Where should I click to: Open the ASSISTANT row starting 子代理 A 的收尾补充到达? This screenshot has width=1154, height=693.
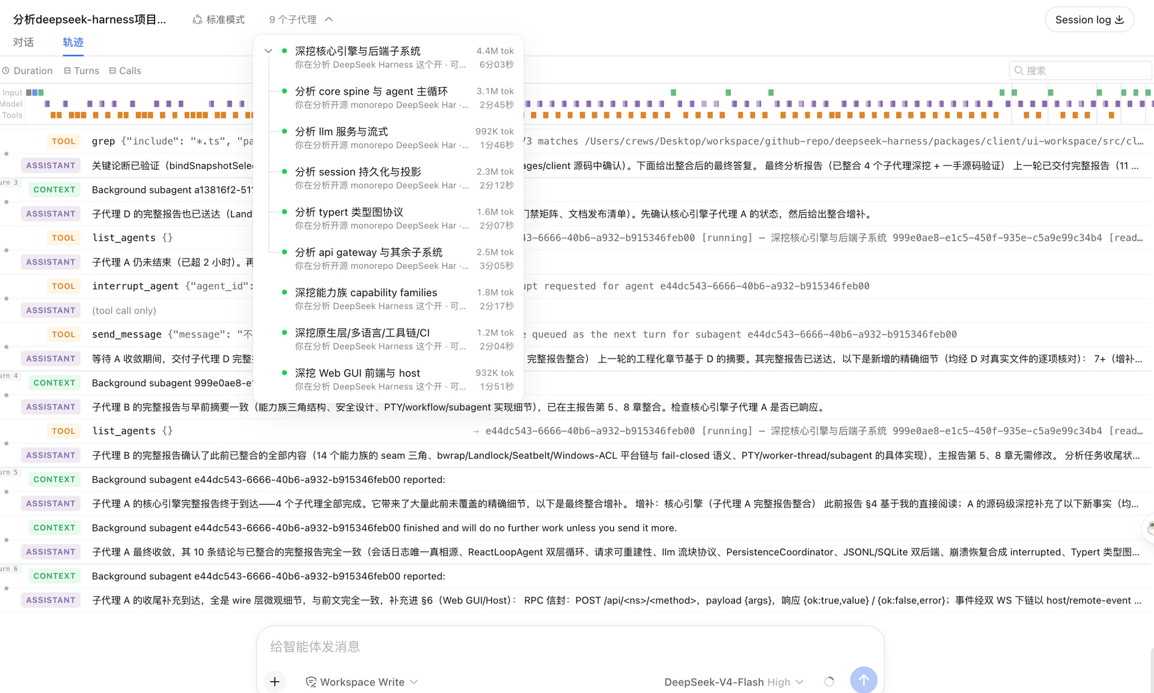pos(577,600)
